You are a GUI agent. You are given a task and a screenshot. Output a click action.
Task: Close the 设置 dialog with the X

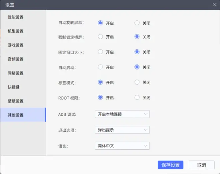[x=215, y=5]
